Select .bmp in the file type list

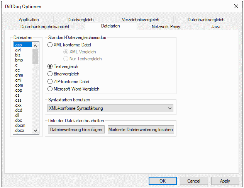[x=23, y=60]
